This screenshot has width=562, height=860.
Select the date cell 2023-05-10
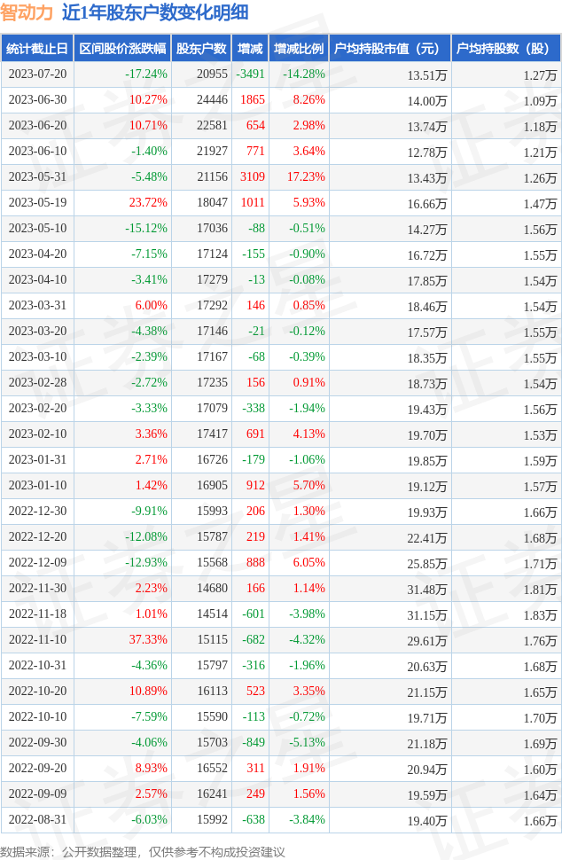coord(37,228)
